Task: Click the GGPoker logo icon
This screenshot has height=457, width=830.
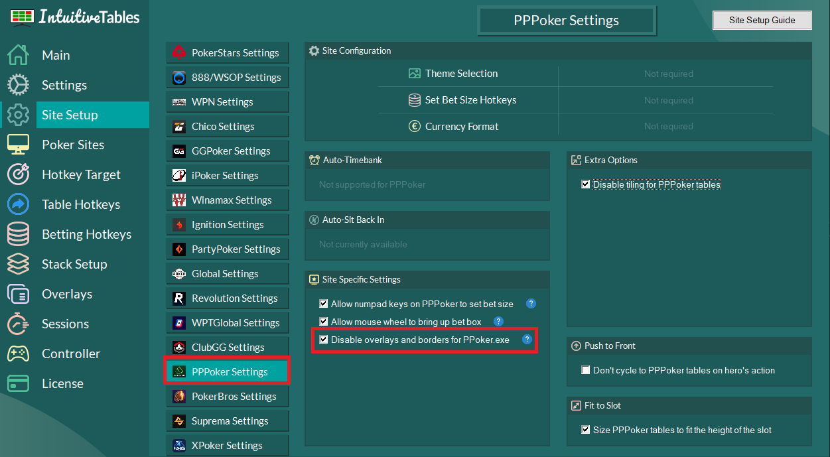Action: click(x=179, y=151)
